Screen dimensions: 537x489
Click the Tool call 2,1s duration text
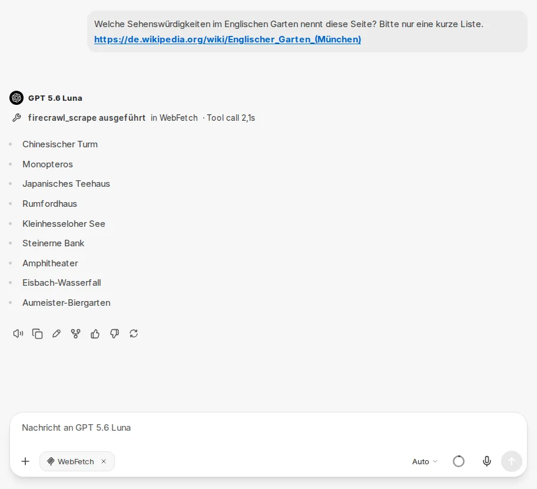(x=231, y=118)
